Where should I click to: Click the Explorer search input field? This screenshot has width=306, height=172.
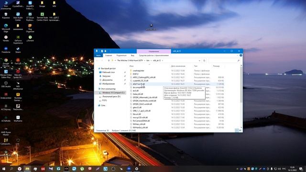pos(224,61)
